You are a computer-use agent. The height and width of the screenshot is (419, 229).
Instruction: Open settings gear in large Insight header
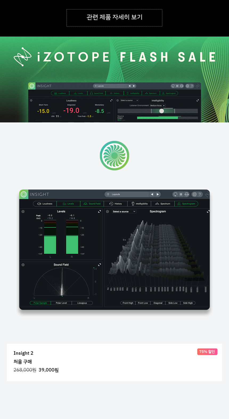coord(195,194)
